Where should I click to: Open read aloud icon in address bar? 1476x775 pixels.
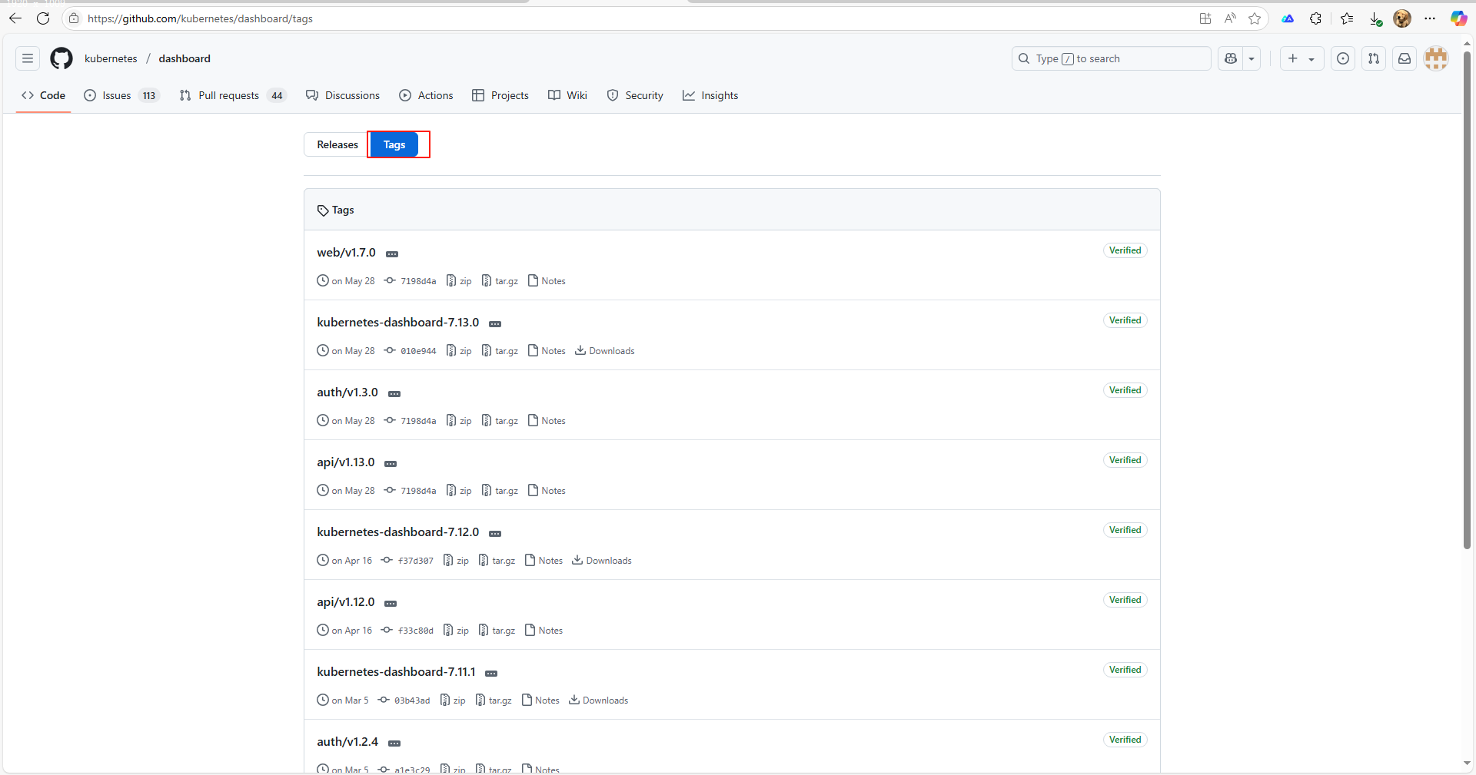click(x=1230, y=18)
